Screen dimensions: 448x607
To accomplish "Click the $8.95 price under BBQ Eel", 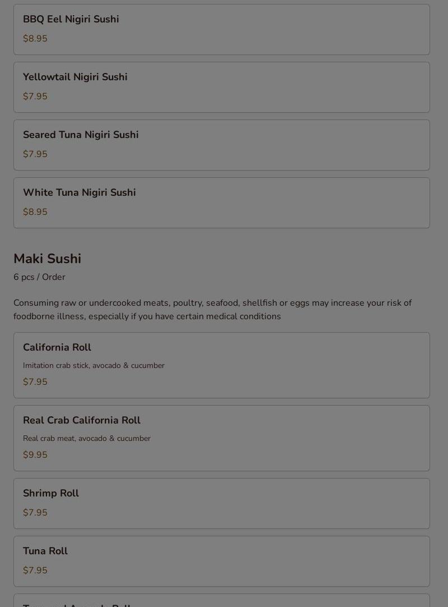I will pos(35,39).
